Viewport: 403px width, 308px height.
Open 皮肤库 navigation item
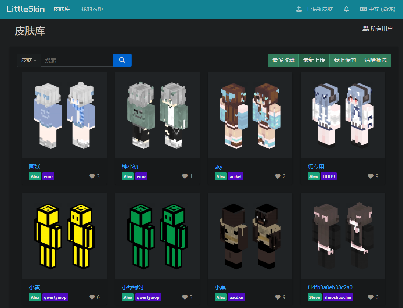click(x=62, y=9)
